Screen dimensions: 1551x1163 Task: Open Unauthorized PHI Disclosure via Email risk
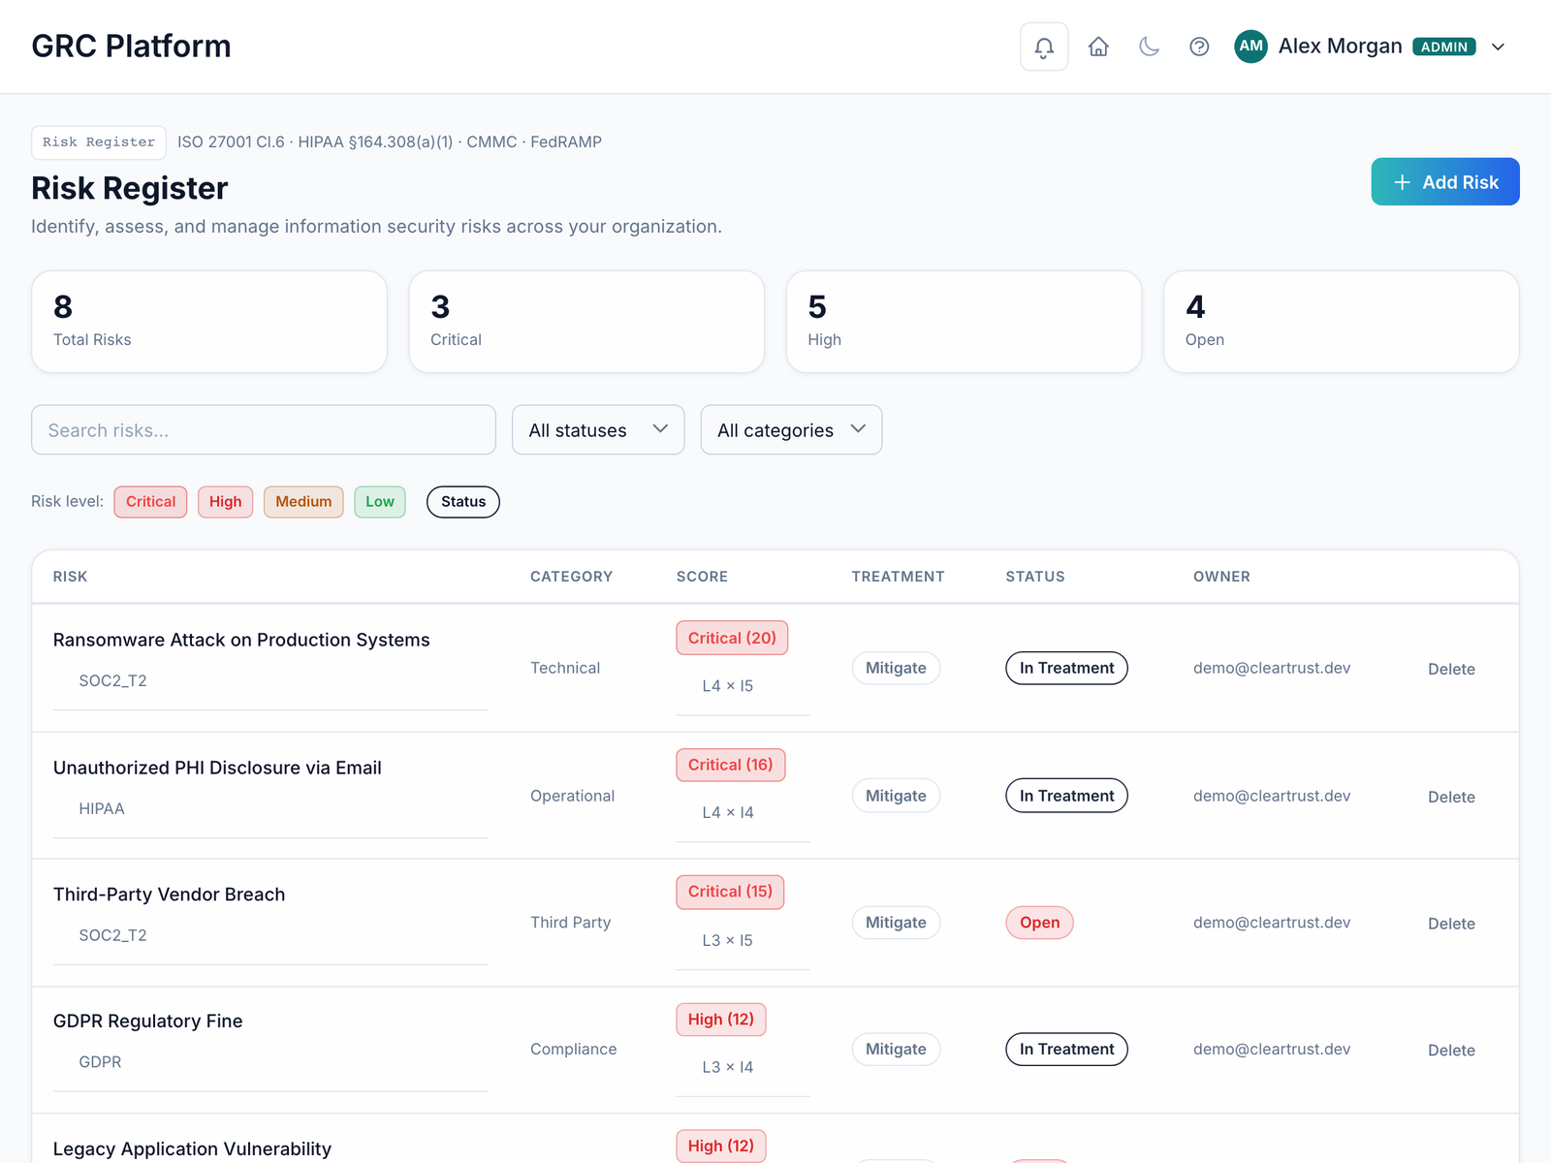click(217, 768)
